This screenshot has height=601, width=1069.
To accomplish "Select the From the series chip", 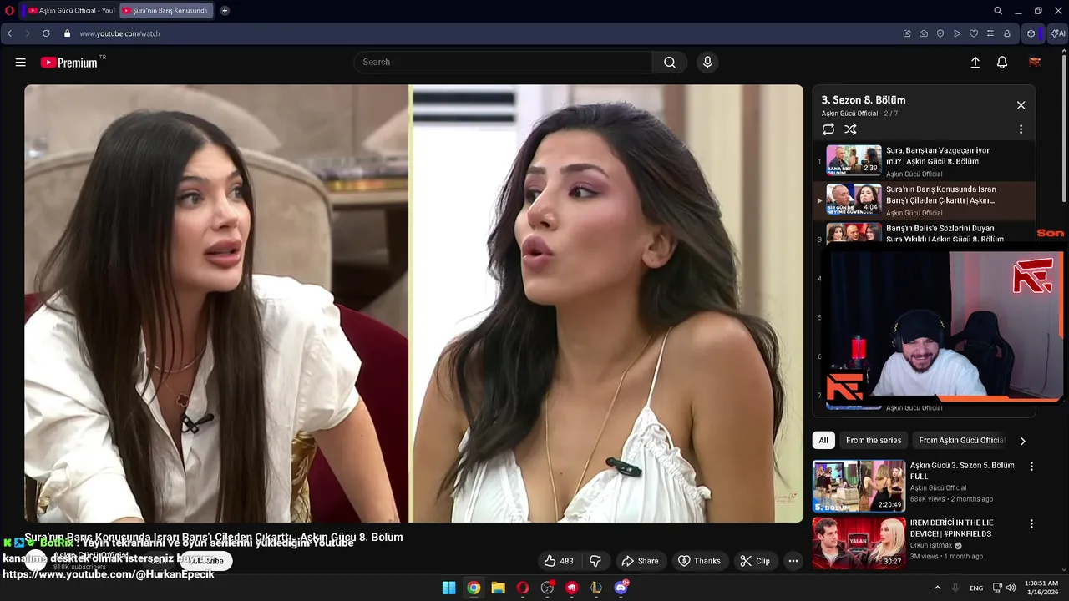I will click(x=874, y=441).
